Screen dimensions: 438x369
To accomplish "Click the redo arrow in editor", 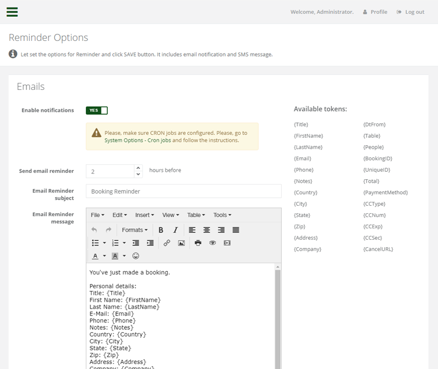I will click(x=108, y=230).
